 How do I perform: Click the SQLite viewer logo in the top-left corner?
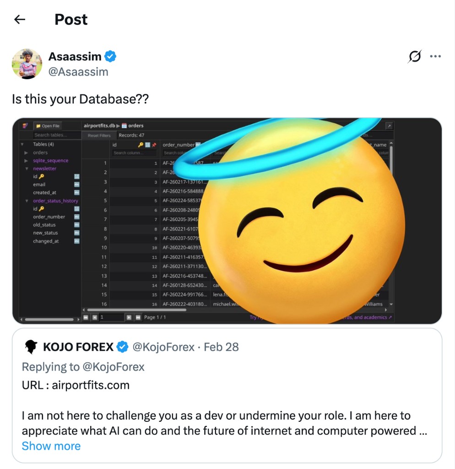point(25,125)
